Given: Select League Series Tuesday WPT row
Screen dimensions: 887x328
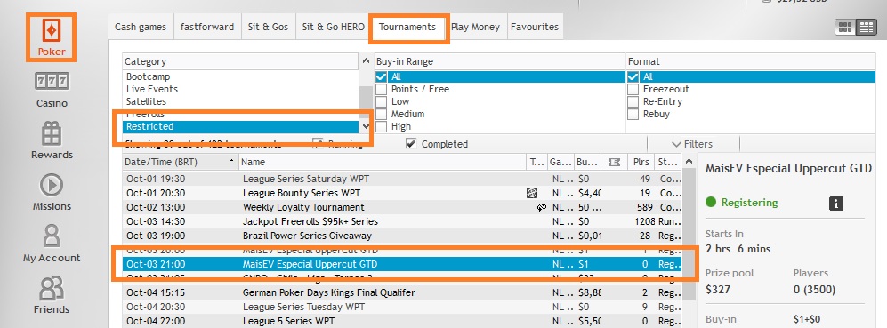Looking at the screenshot, I should click(402, 307).
